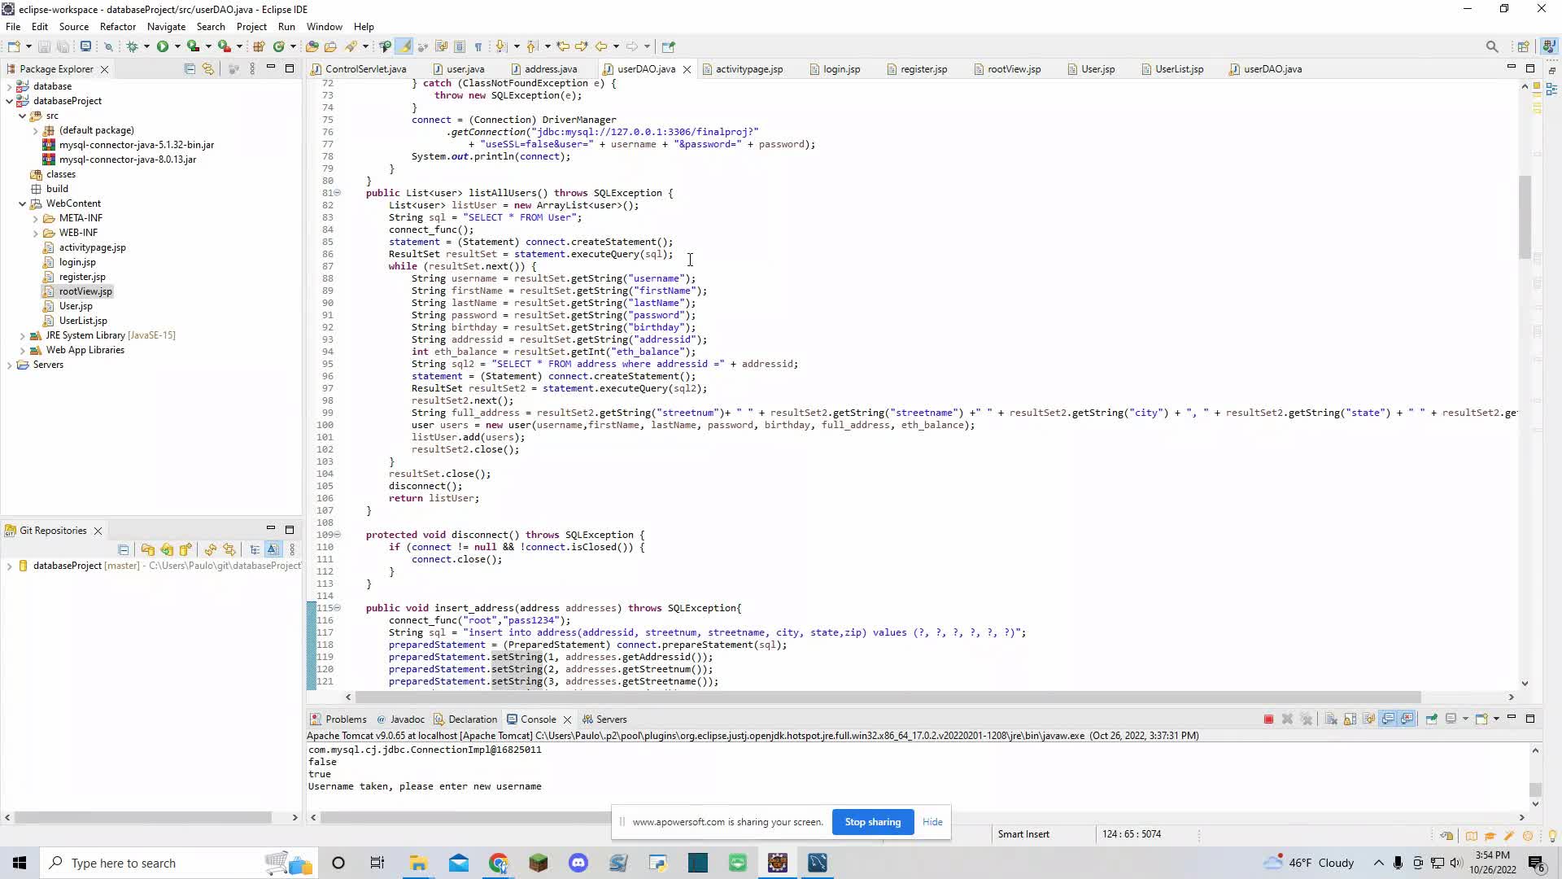Enable word wrap in the Console
This screenshot has height=879, width=1562.
coord(1370,719)
